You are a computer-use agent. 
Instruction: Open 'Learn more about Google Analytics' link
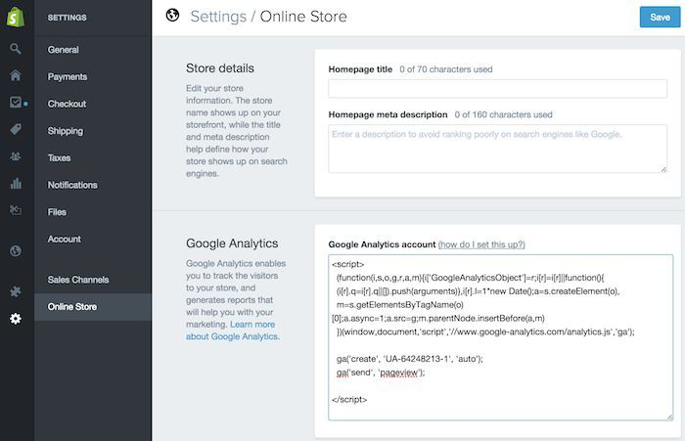[230, 331]
